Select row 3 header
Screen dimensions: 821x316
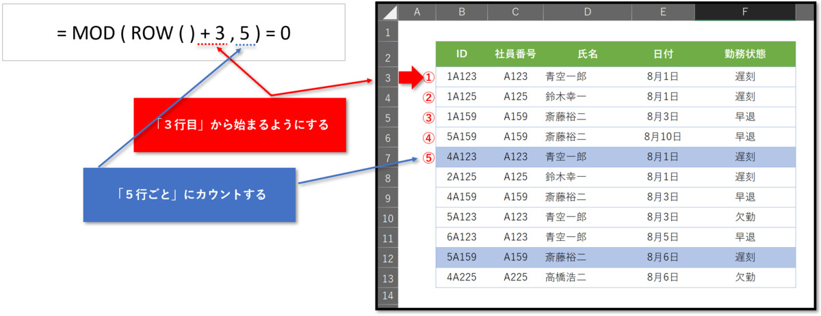click(x=387, y=78)
